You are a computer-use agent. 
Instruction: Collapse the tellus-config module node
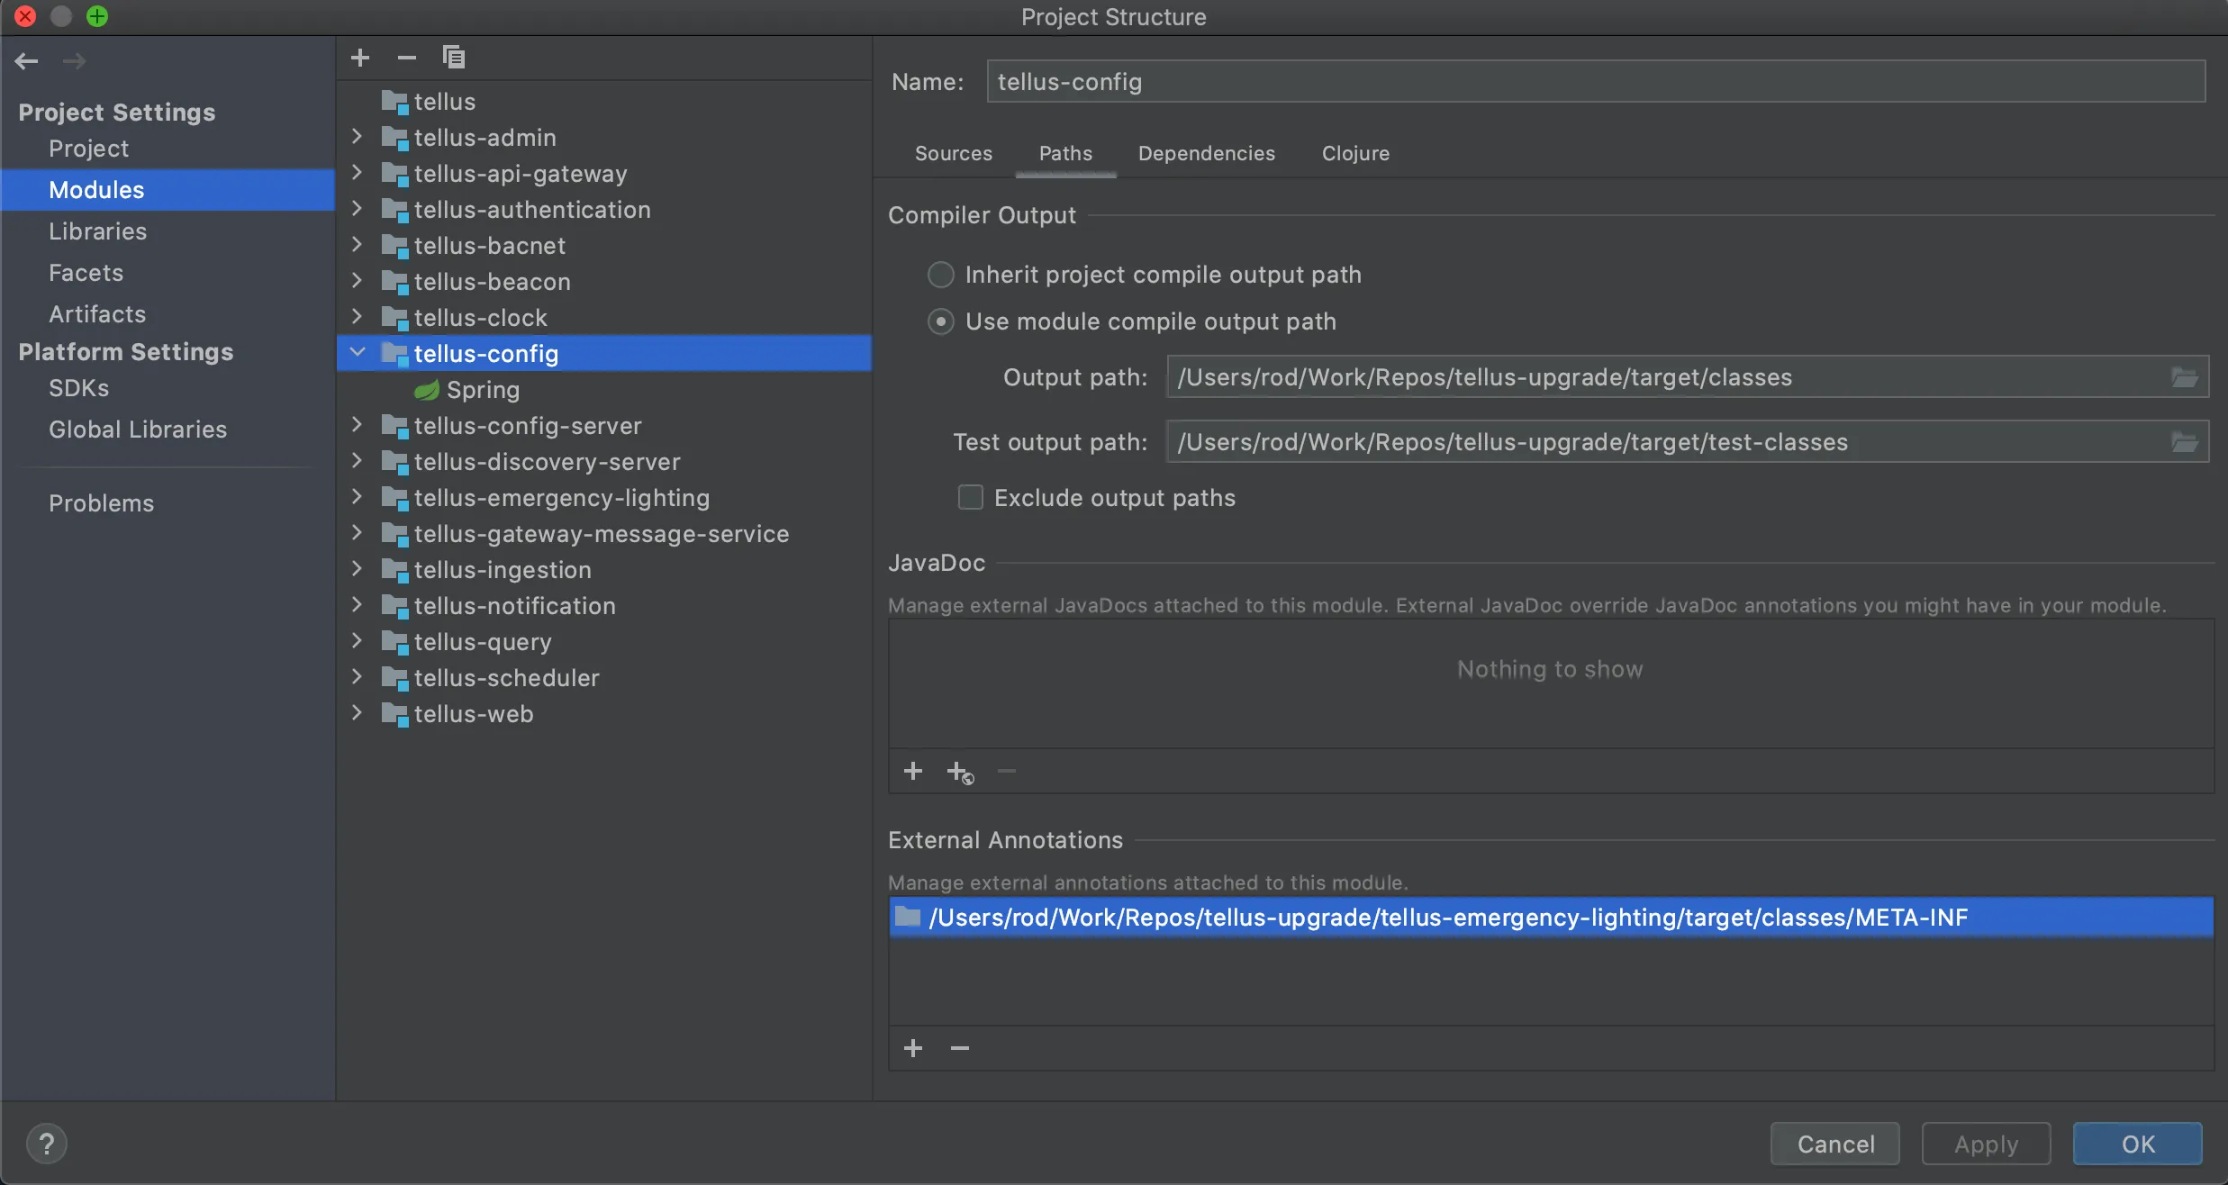(x=358, y=353)
